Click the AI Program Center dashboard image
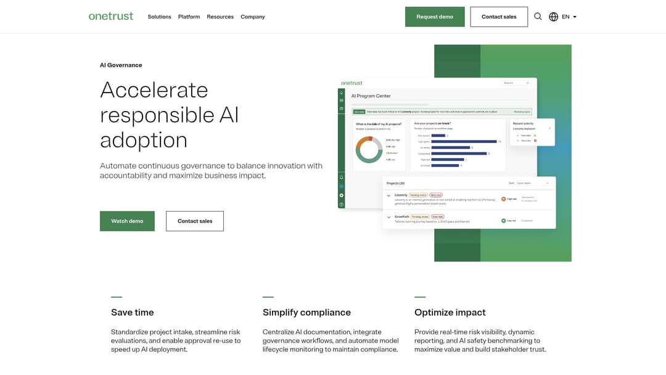 point(454,153)
